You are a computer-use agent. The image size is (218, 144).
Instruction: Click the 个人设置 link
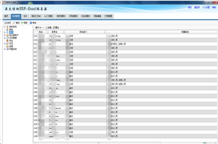point(206,7)
